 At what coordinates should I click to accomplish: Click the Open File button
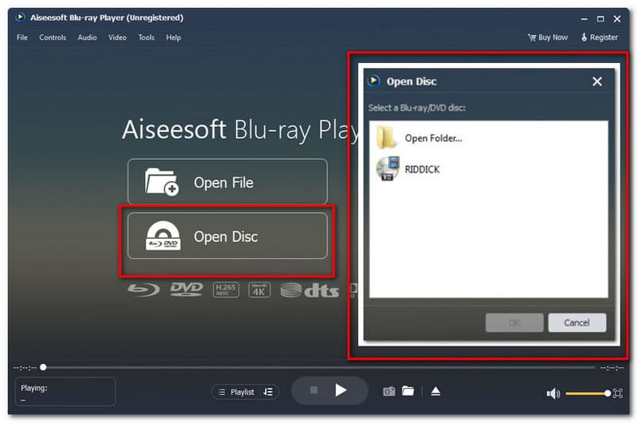[x=227, y=182]
